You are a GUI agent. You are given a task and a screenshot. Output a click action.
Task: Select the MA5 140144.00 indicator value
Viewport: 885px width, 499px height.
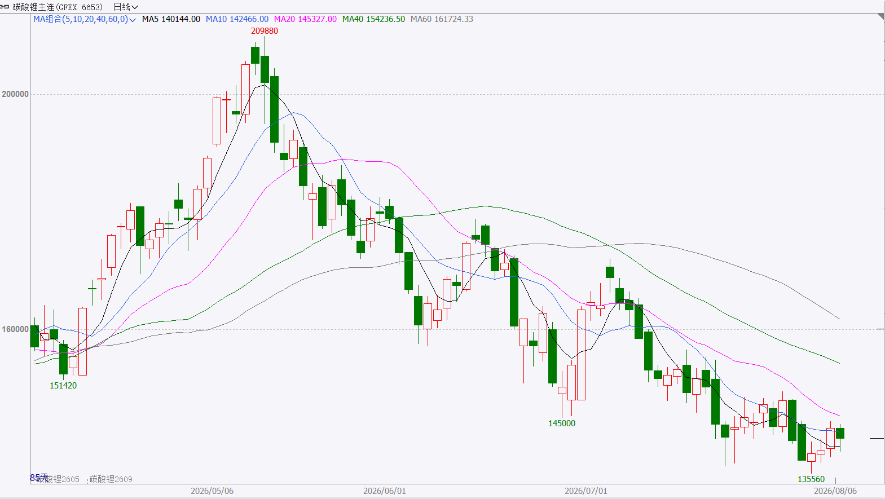171,19
